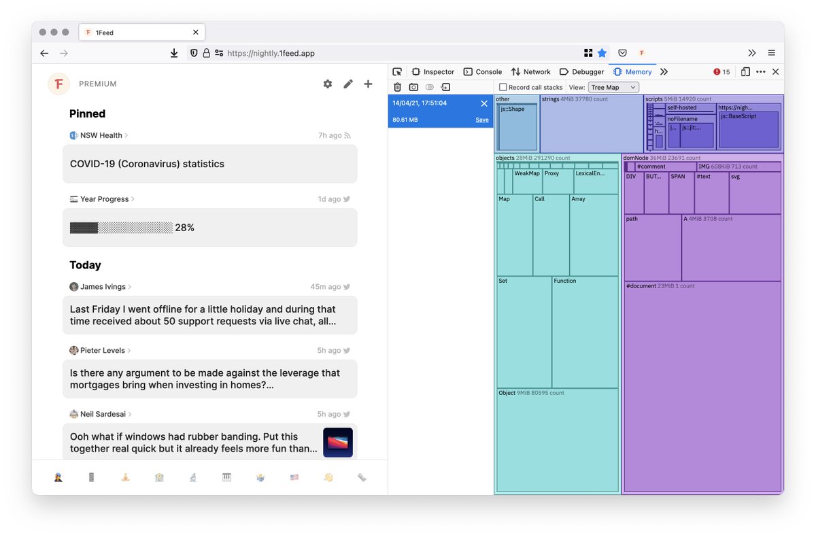Screen dimensions: 816x537
Task: Delete the snapshot using its X
Action: point(484,103)
